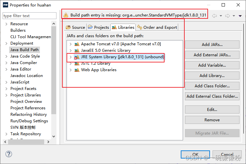The width and height of the screenshot is (246, 164).
Task: Open the back history dropdown arrow
Action: (x=221, y=16)
